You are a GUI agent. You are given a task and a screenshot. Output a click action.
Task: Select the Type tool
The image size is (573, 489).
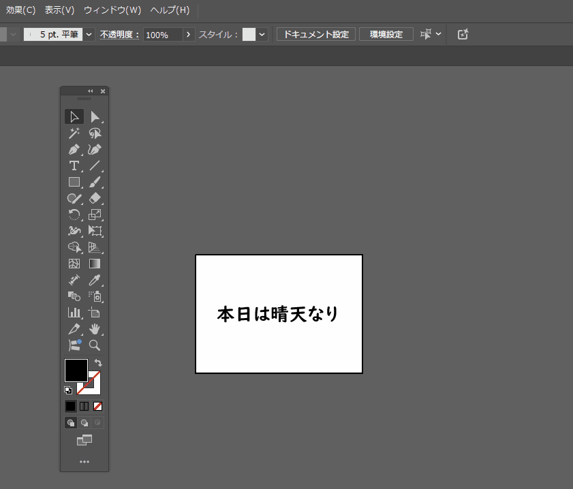coord(74,165)
